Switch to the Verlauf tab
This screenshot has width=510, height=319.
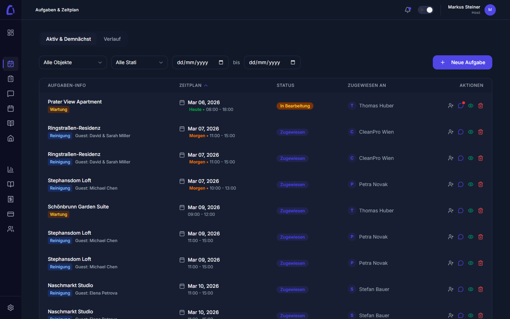(x=112, y=39)
